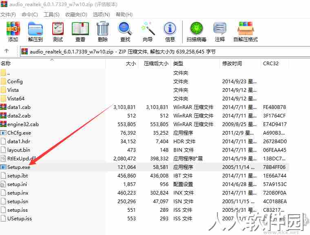Click the WinRAR title bar app icon

tap(4, 4)
